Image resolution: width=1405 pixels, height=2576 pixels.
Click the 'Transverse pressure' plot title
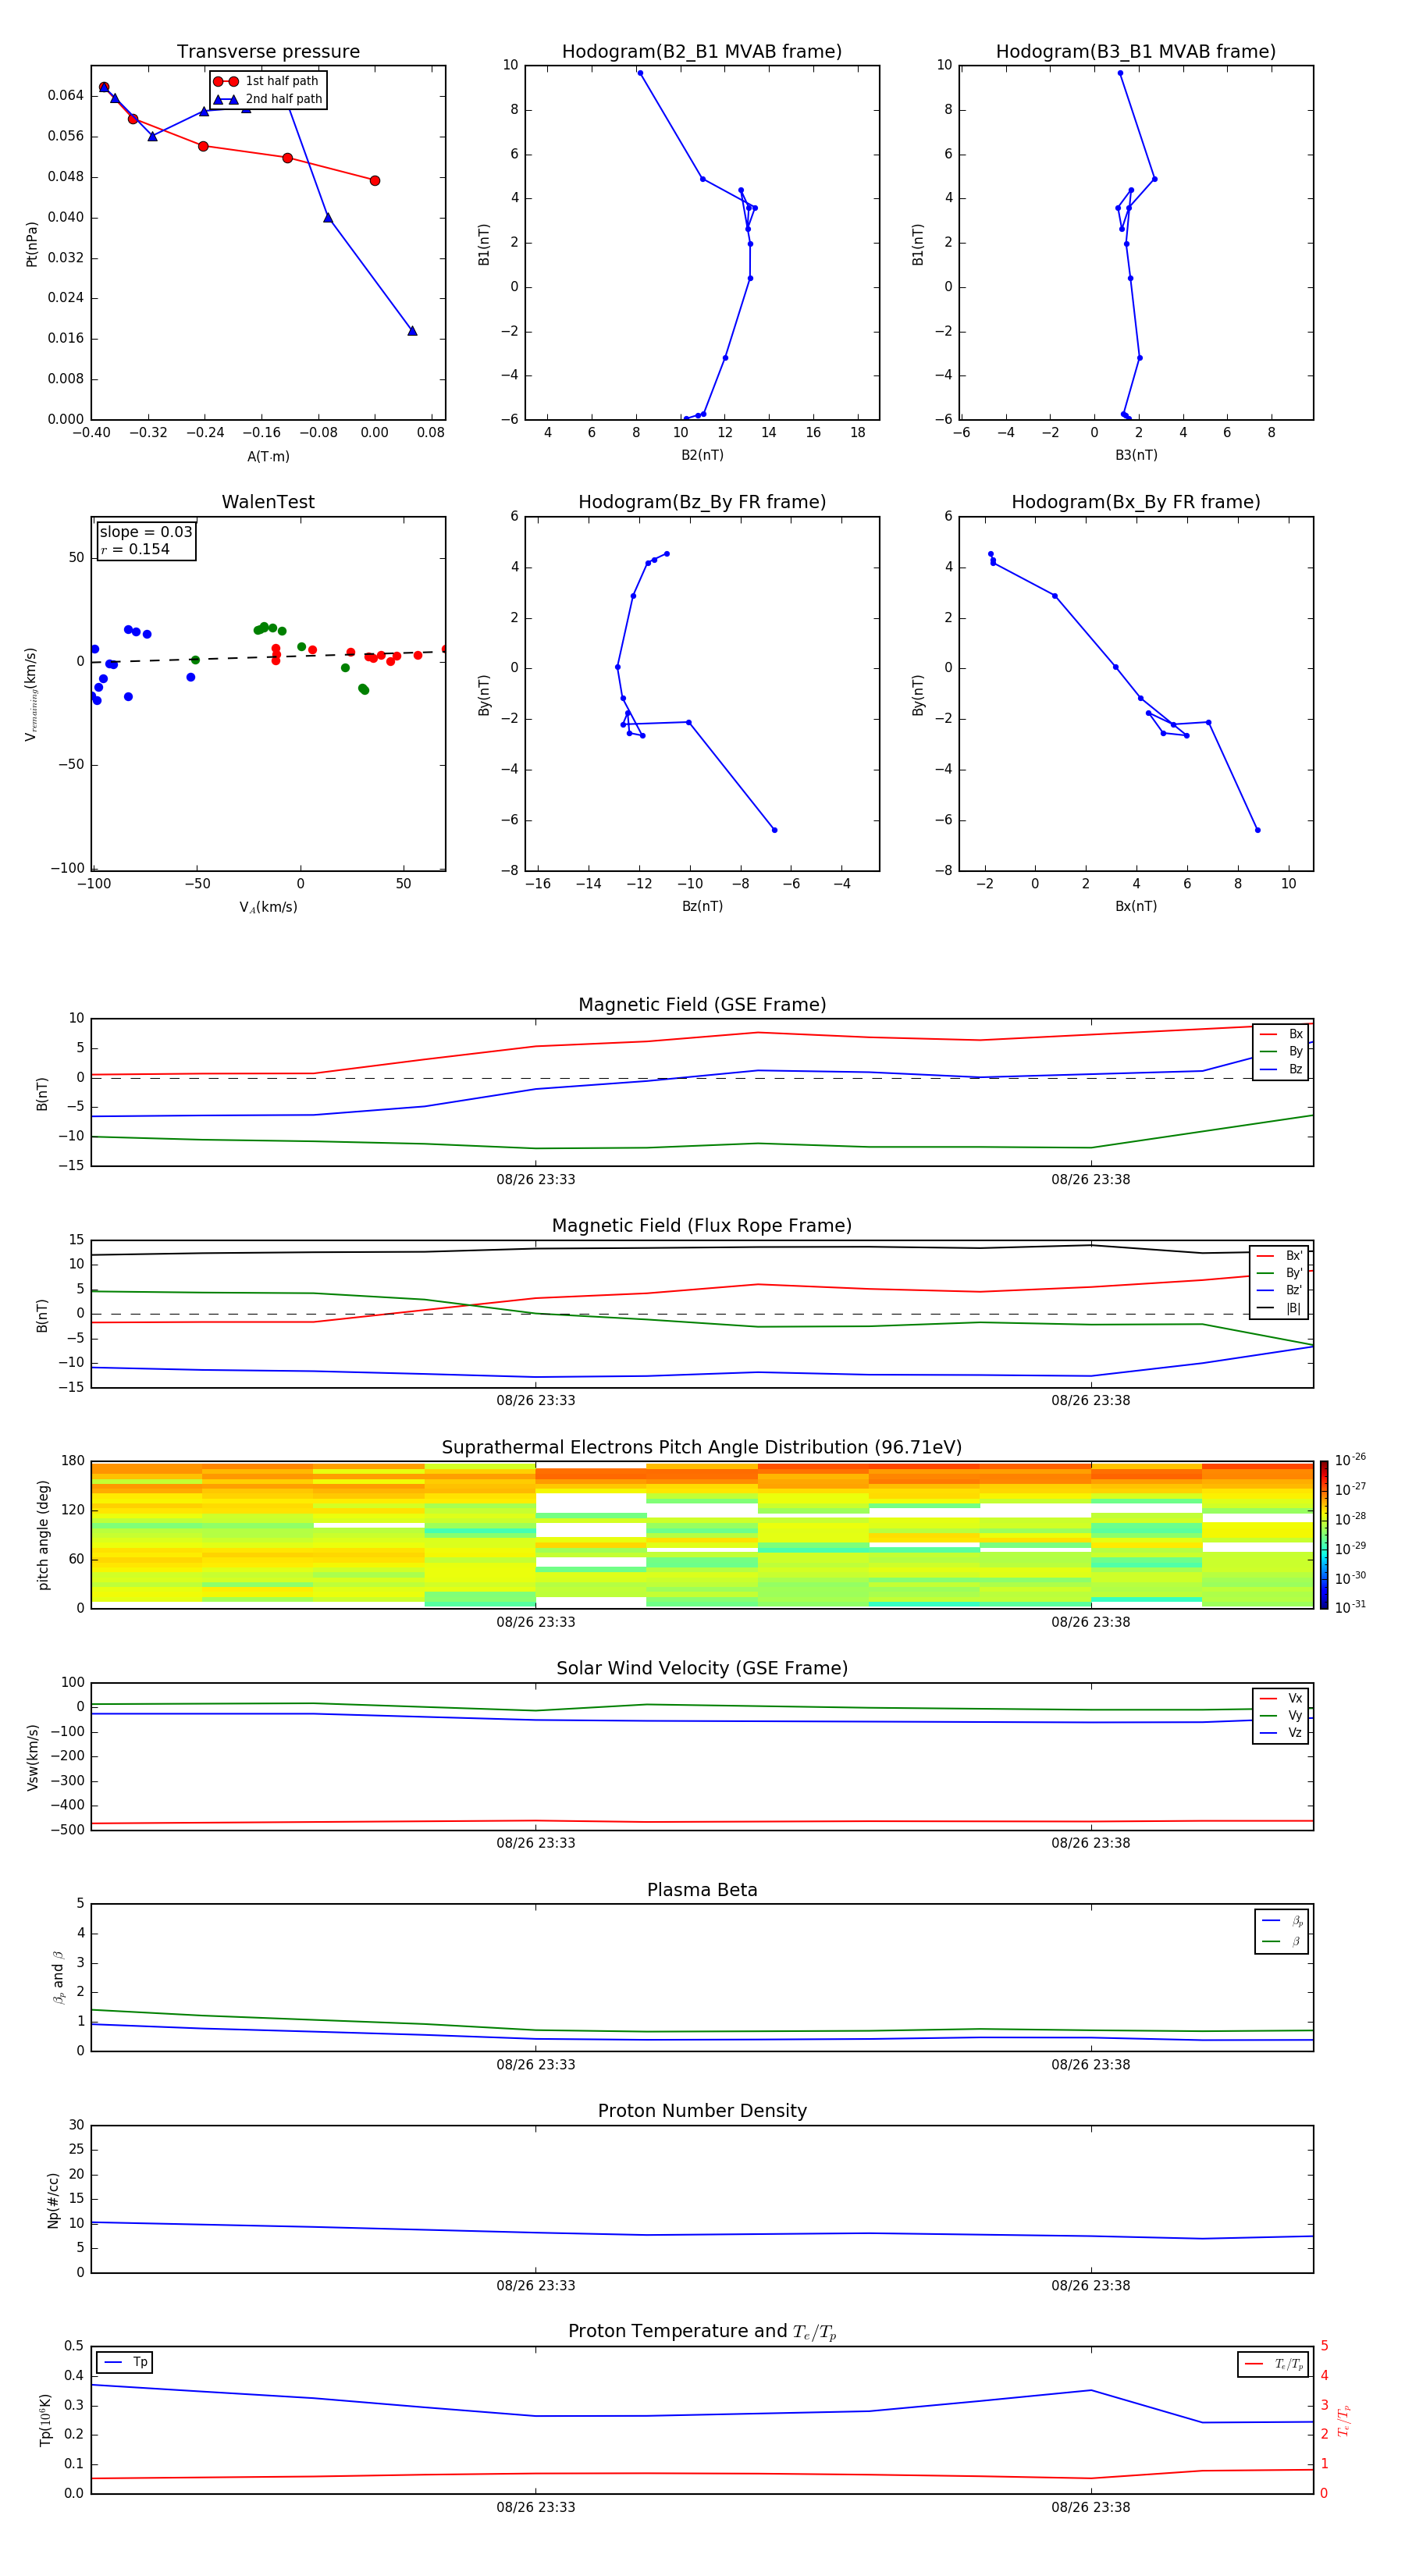tap(268, 51)
